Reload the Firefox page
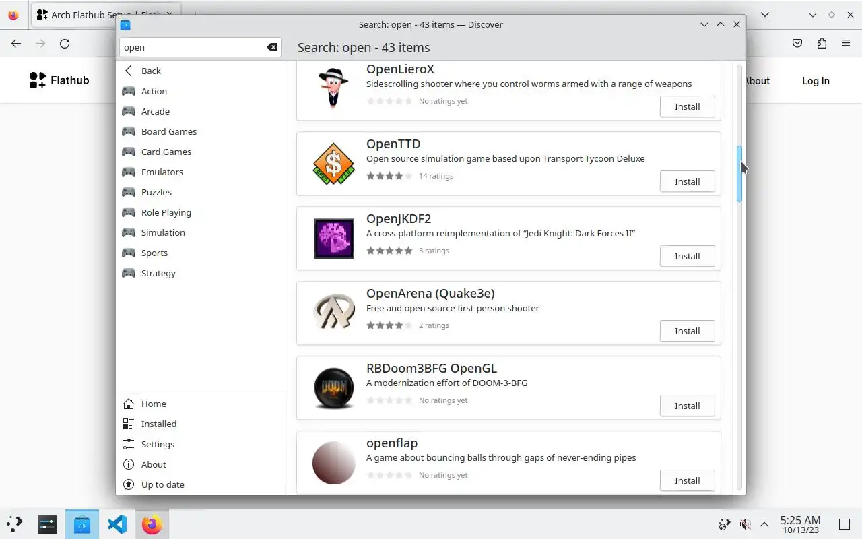 pyautogui.click(x=65, y=44)
